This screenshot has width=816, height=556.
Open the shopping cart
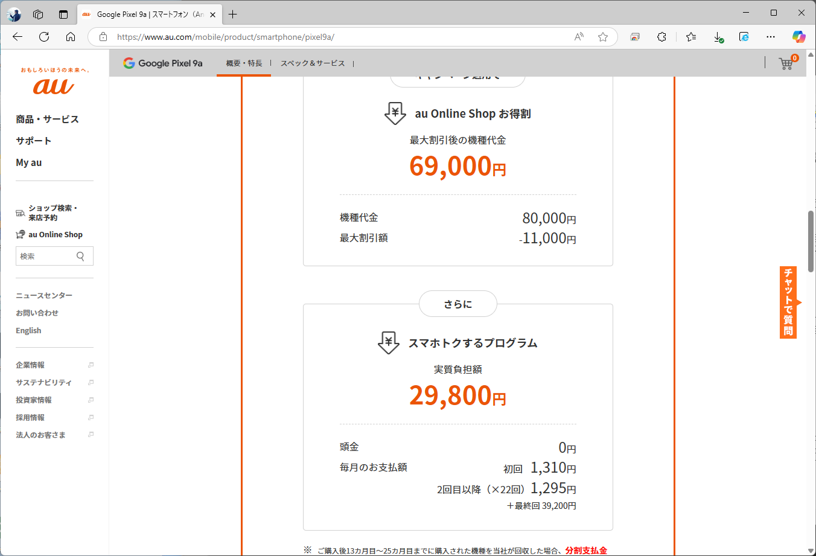tap(786, 63)
